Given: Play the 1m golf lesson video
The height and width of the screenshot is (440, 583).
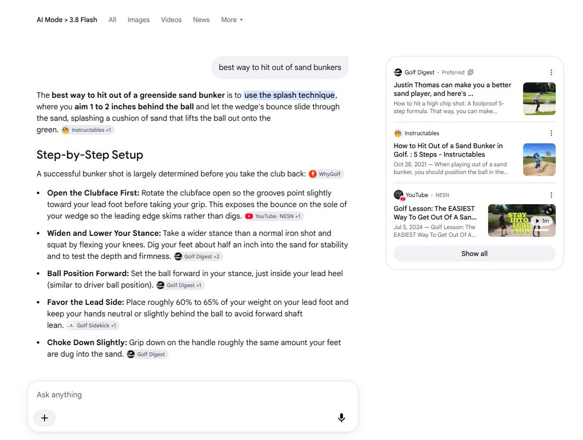Looking at the screenshot, I should coord(541,221).
